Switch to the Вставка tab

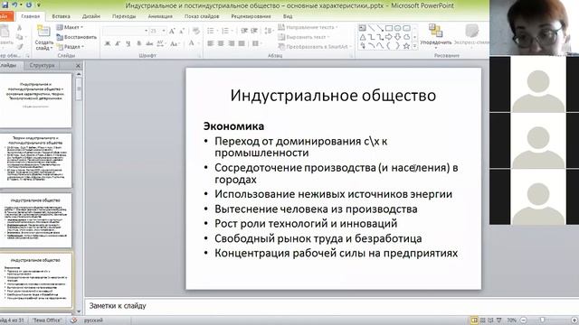coord(61,16)
